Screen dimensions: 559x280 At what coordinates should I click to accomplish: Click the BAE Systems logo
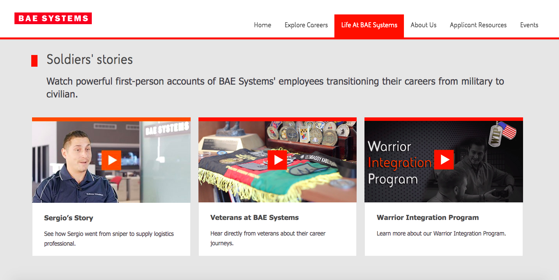point(53,18)
